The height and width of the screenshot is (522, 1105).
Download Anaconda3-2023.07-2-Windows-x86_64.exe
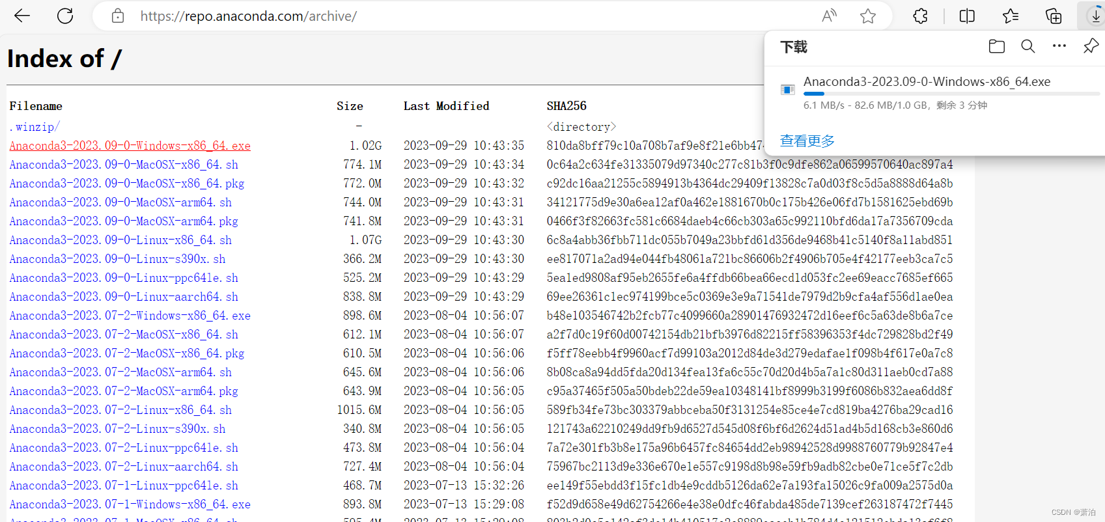click(130, 316)
